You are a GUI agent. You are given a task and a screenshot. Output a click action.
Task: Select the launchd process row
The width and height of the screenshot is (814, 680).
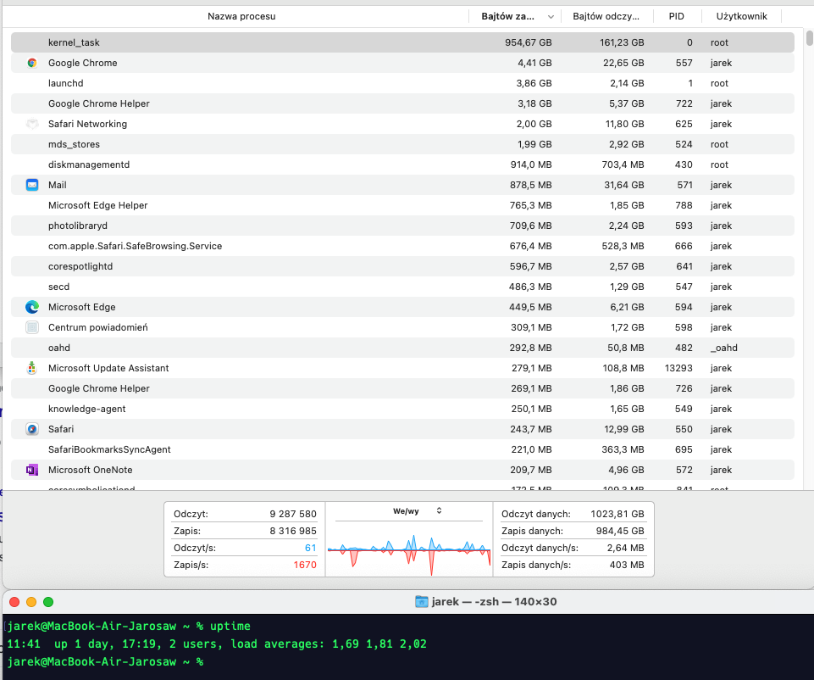point(402,83)
